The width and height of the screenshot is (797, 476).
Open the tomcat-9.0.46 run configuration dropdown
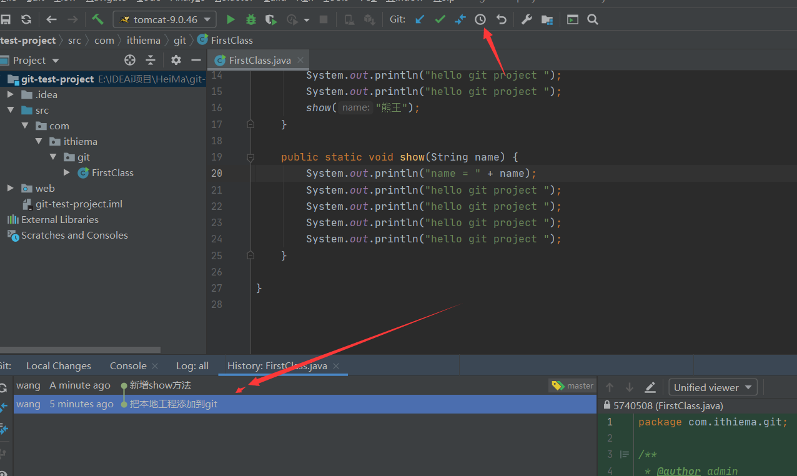click(x=165, y=19)
